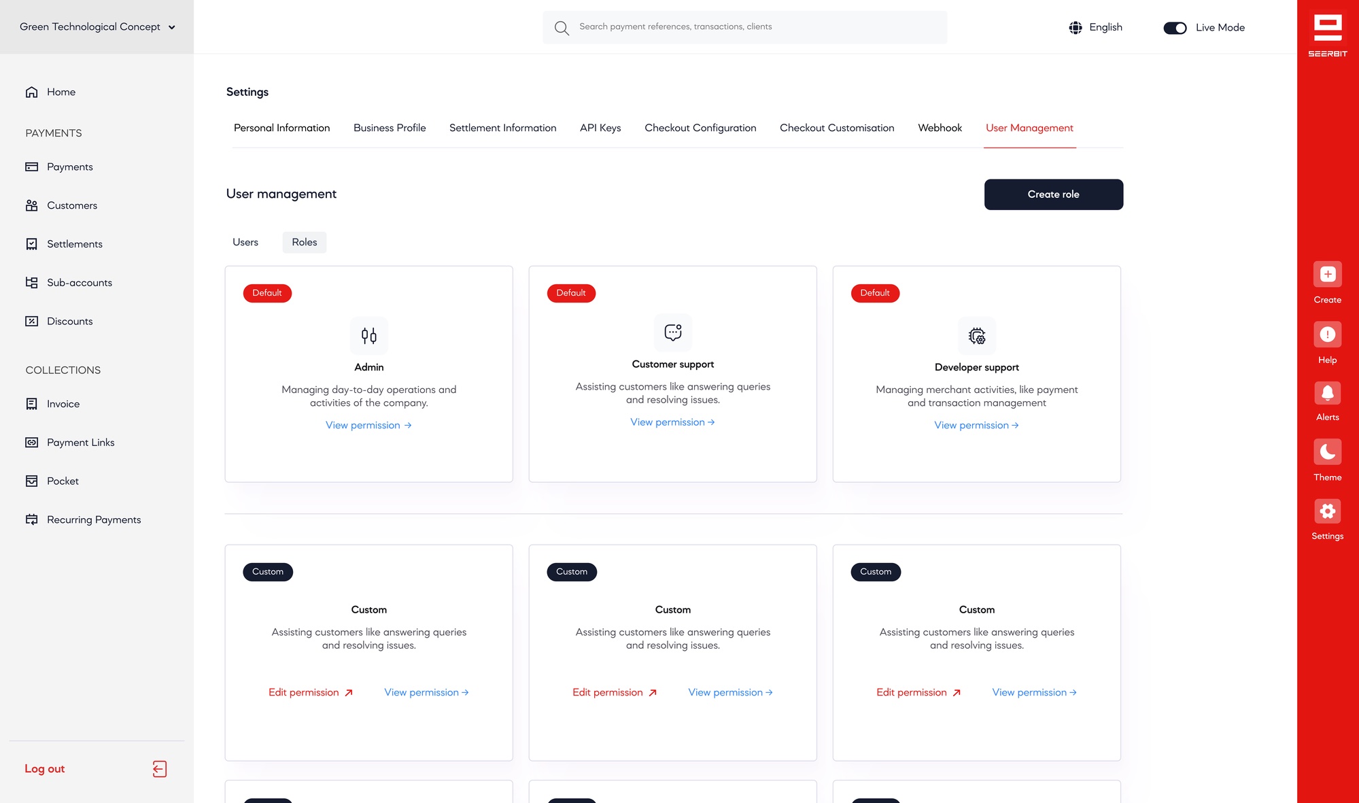1359x803 pixels.
Task: Click Custom badge on first custom card
Action: tap(268, 572)
